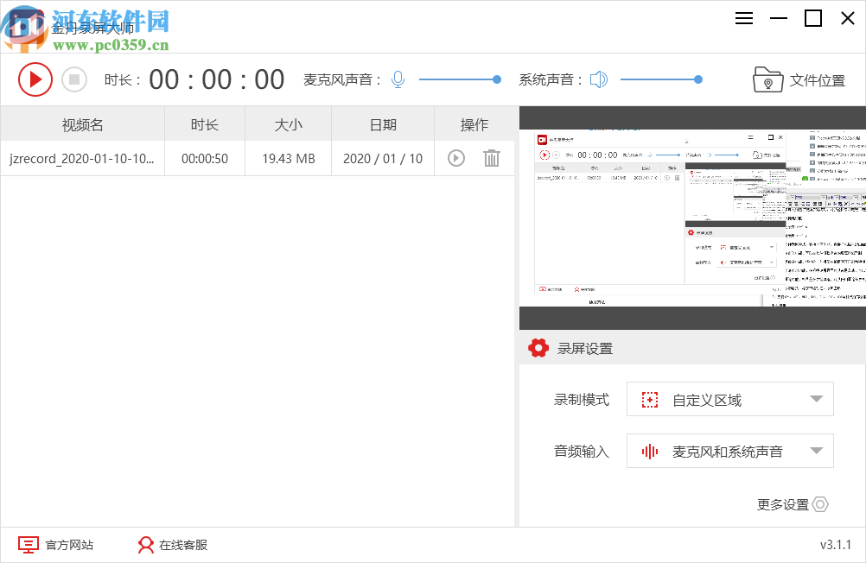Click the stop recording button

[x=74, y=79]
